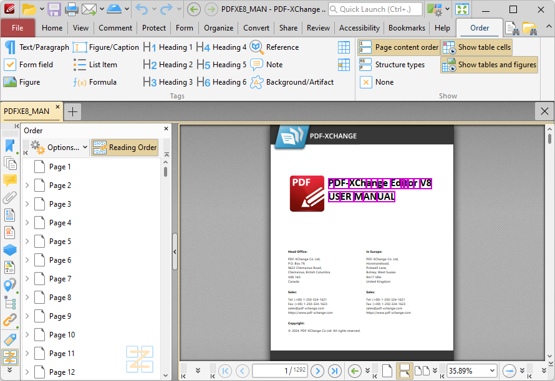Toggle Show table cells
555x381 pixels.
tap(477, 47)
